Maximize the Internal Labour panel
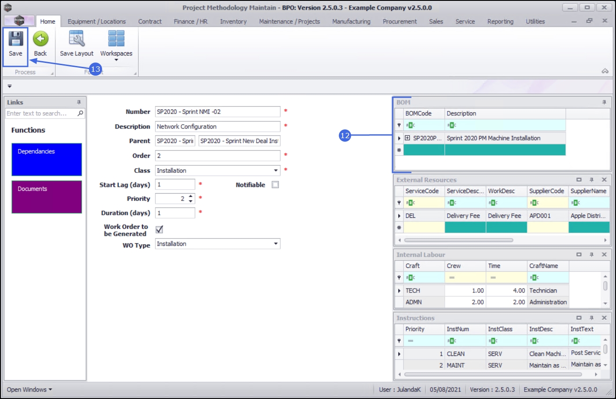This screenshot has width=616, height=399. (x=579, y=255)
